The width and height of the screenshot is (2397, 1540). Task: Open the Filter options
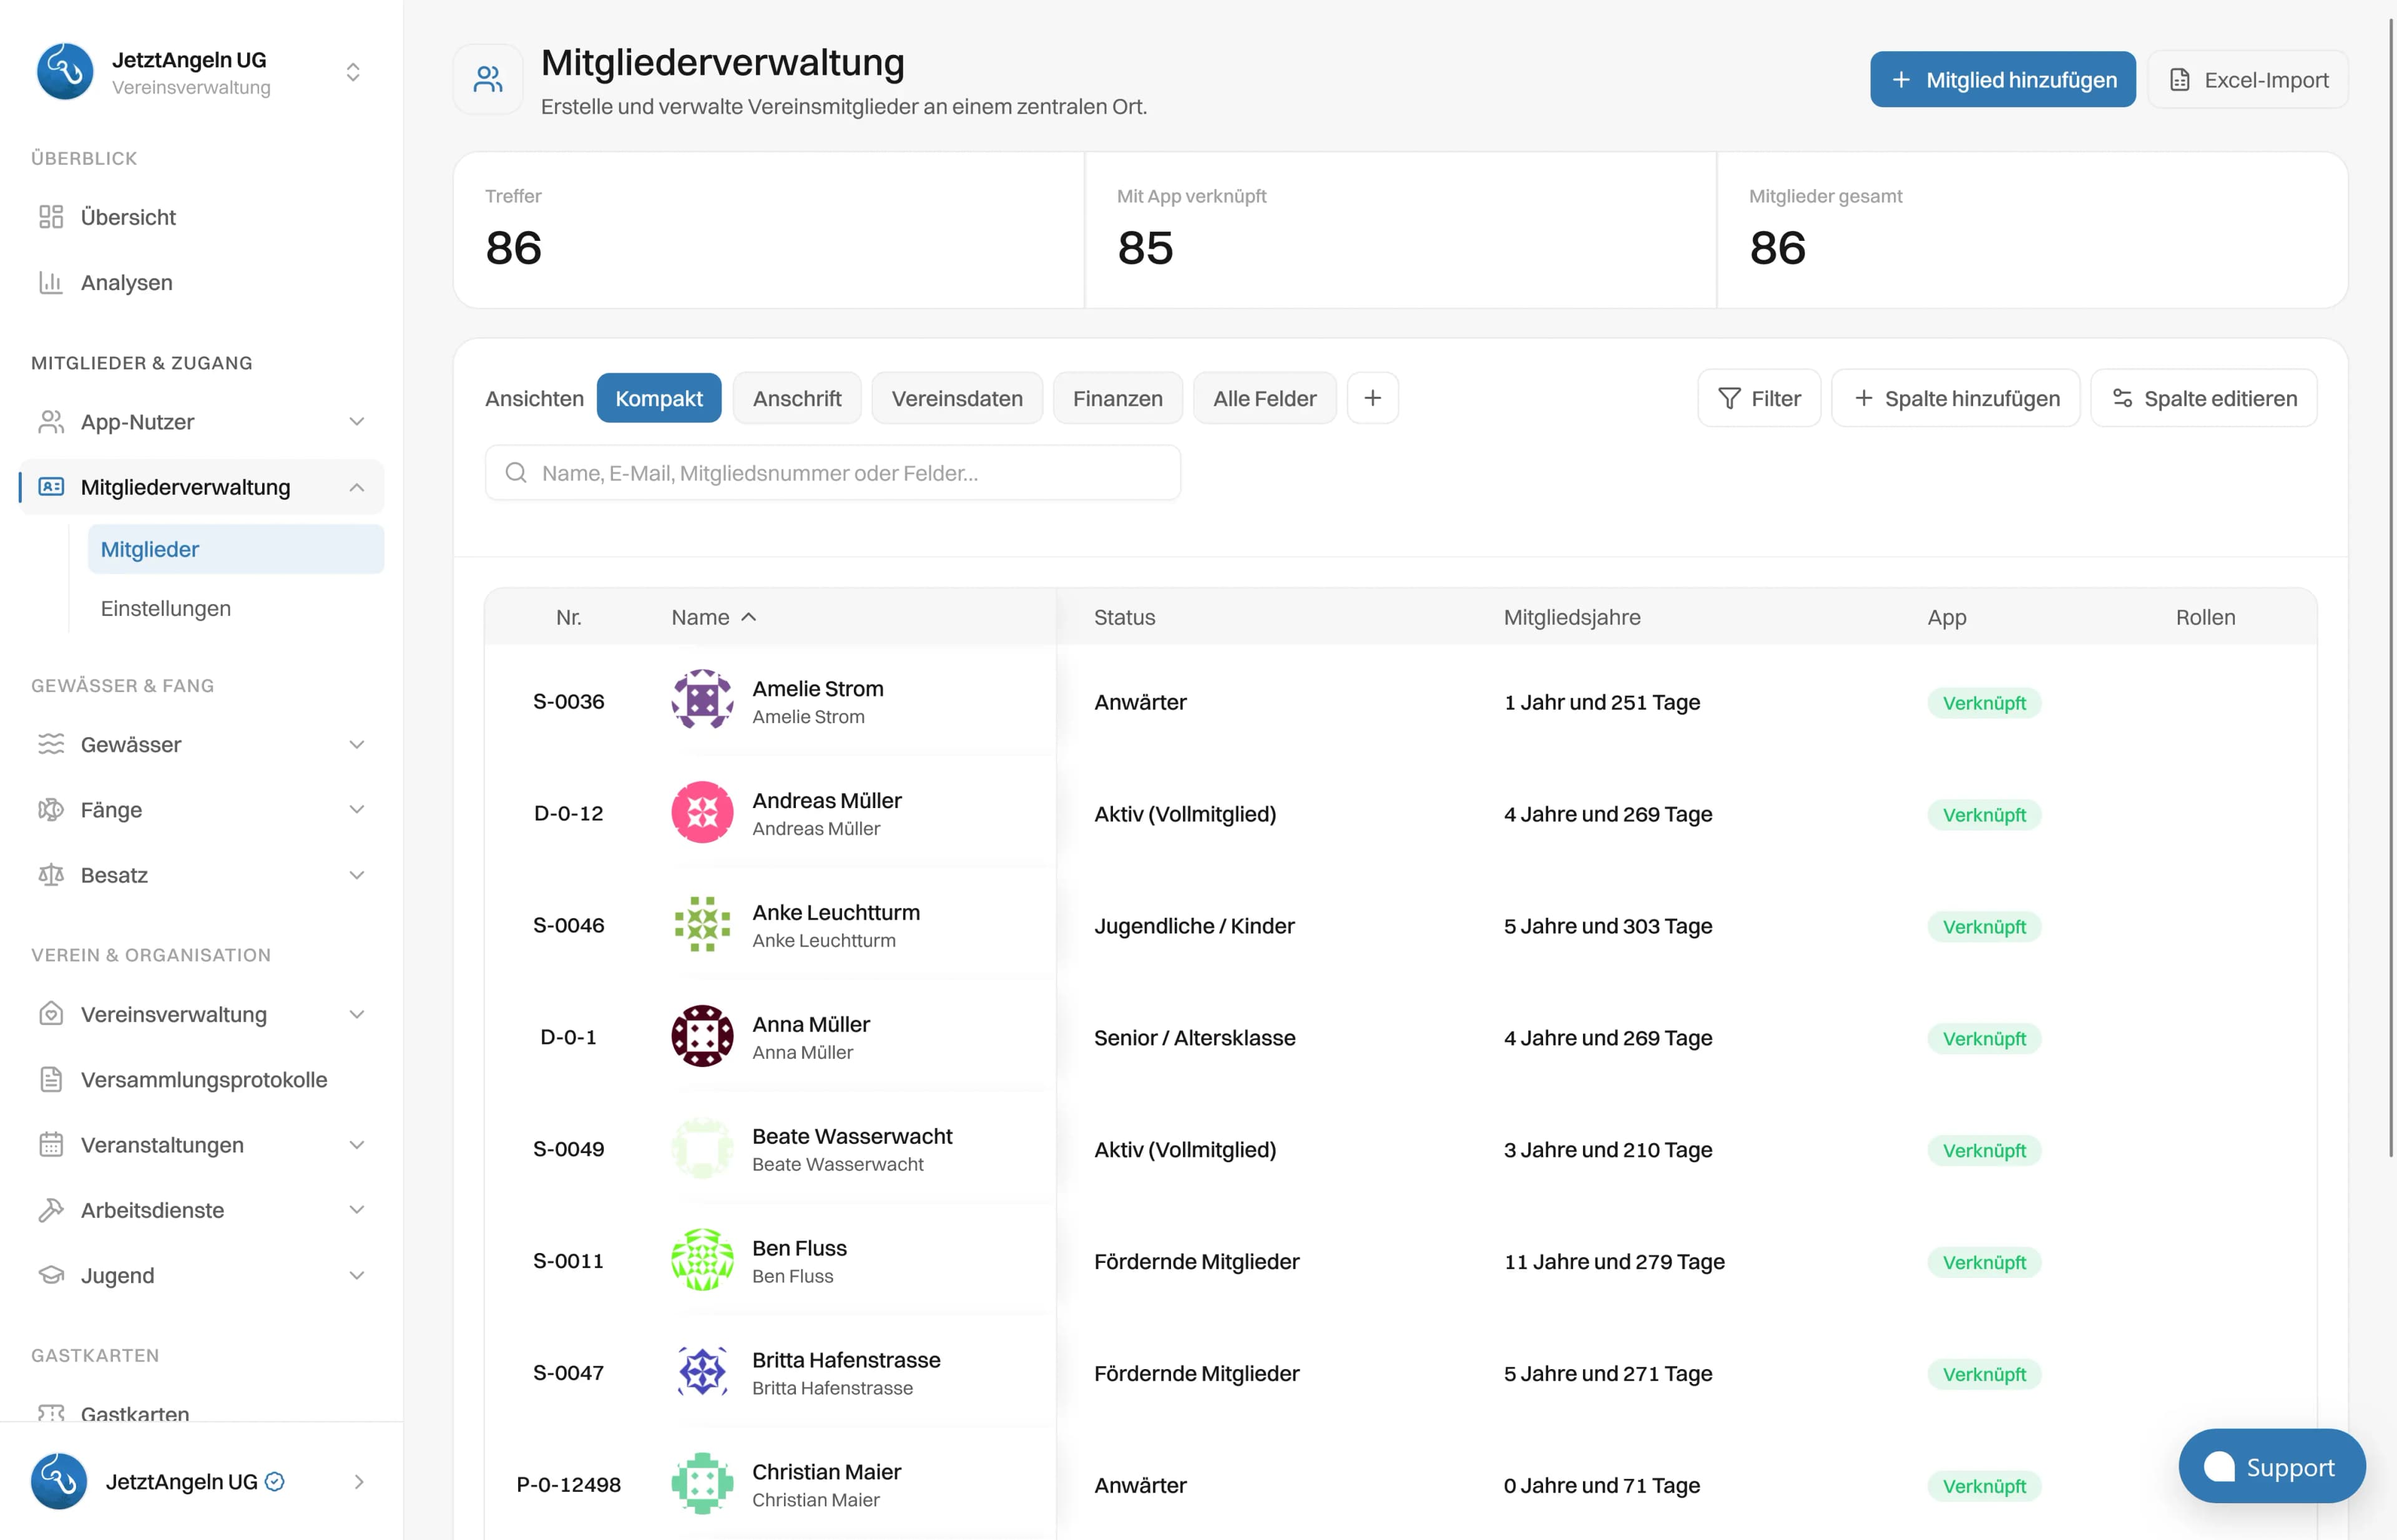(x=1758, y=398)
